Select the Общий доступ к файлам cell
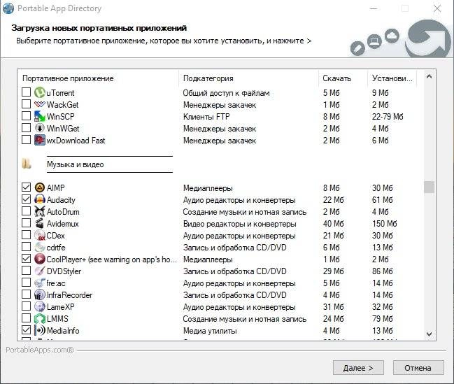 226,93
